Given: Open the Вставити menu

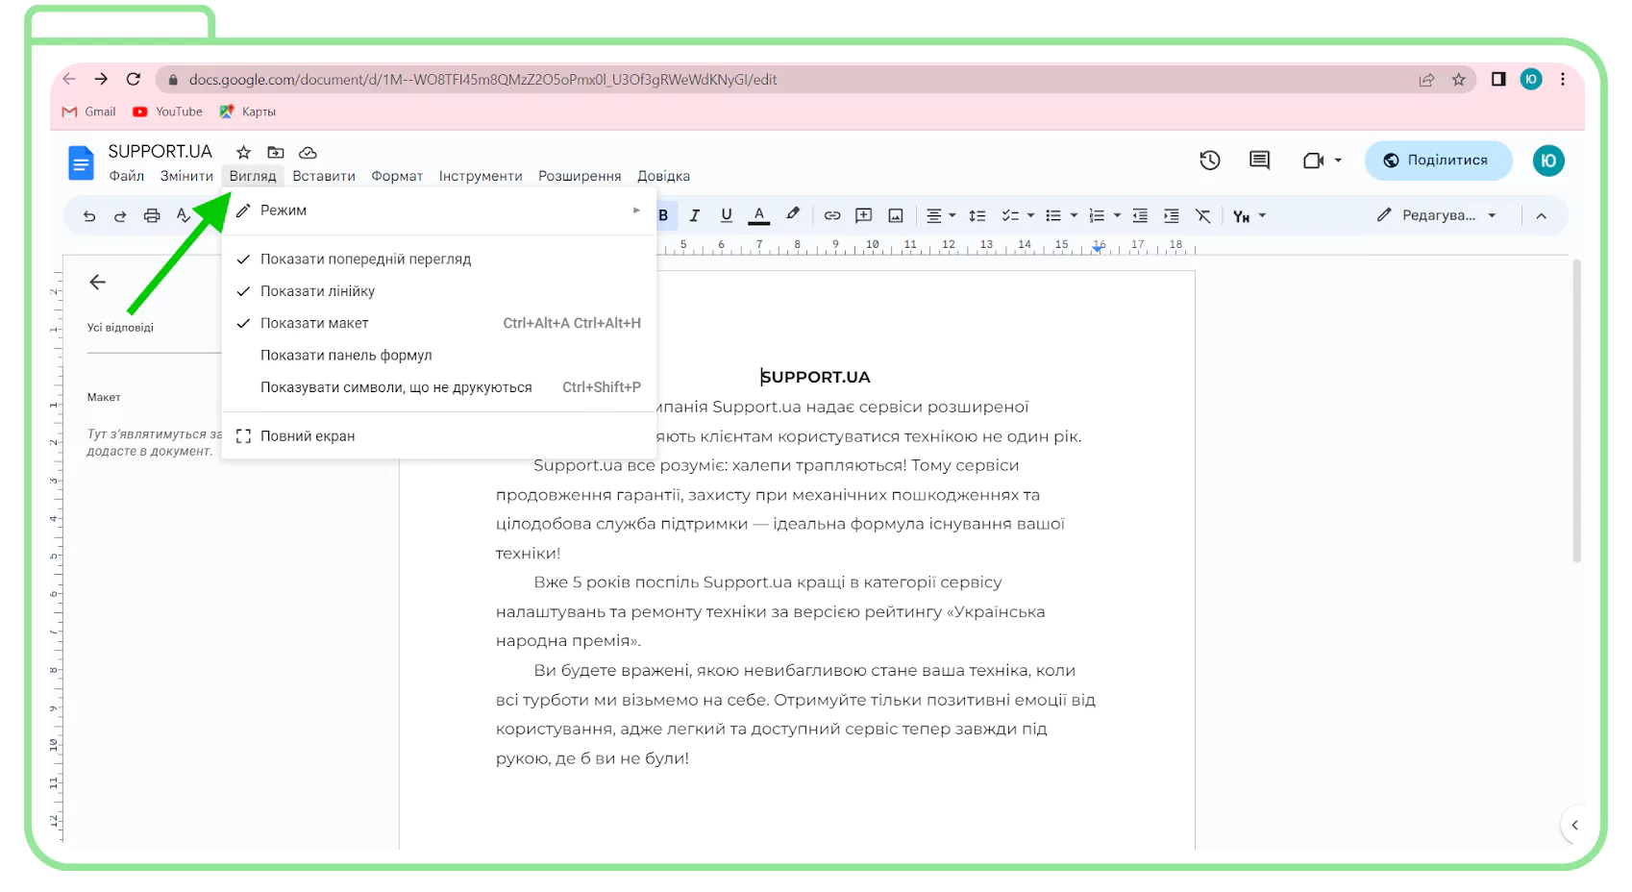Looking at the screenshot, I should 324,176.
